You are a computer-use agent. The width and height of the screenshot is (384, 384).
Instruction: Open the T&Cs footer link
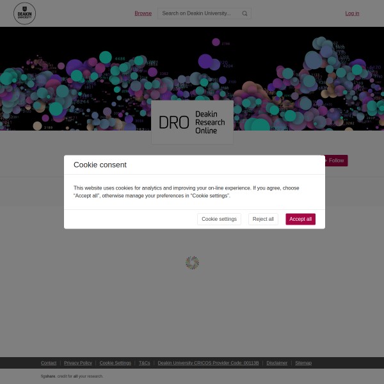pos(145,363)
